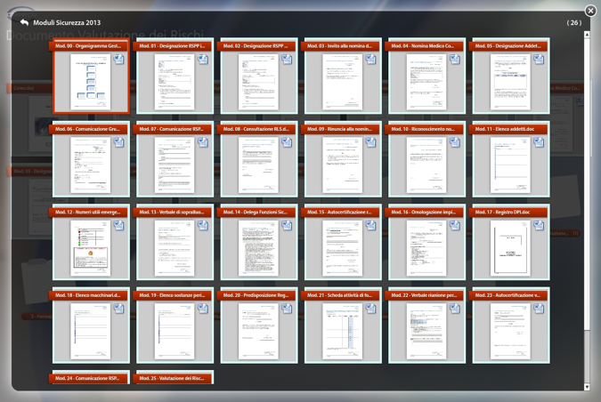Viewport: 601px width, 402px height.
Task: Click the Word icon on Mod. 21 Scheda attività
Action: [x=370, y=309]
